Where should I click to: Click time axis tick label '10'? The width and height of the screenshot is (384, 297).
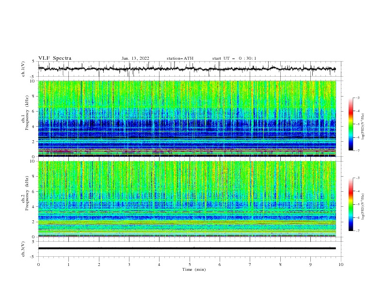[x=341, y=264]
